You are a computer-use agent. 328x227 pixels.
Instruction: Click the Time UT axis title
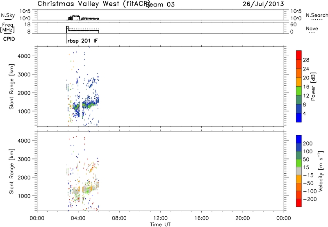click(x=160, y=224)
